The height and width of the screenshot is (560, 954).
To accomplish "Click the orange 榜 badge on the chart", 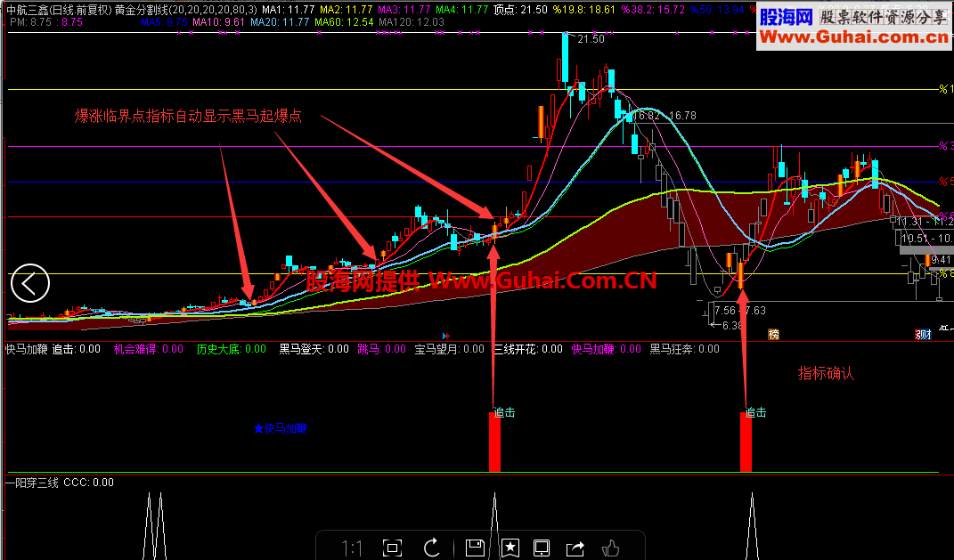I will (x=773, y=334).
